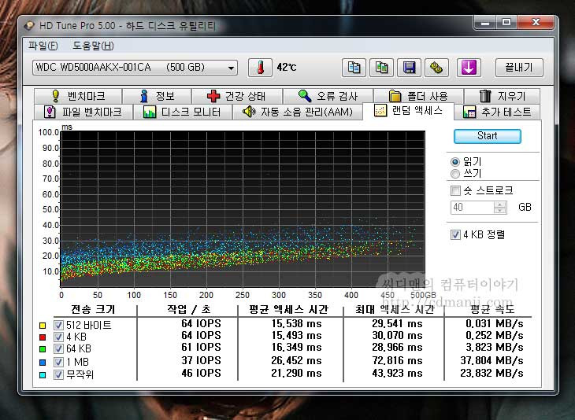Toggle the 4 KB 정렬 checkbox

(455, 234)
